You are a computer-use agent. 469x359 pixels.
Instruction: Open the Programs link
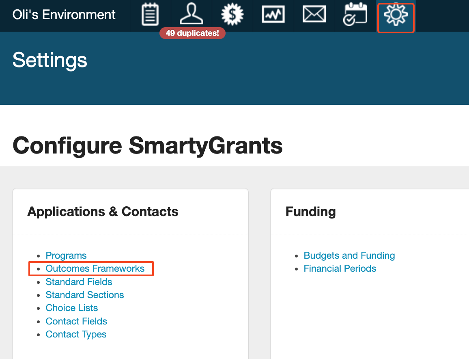pyautogui.click(x=66, y=255)
